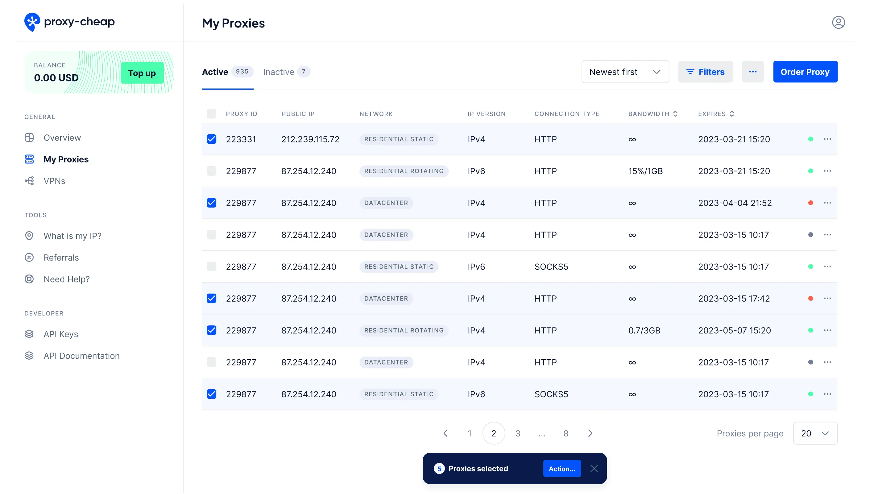This screenshot has width=870, height=494.
Task: Select the My Proxies sidebar icon
Action: pos(29,159)
